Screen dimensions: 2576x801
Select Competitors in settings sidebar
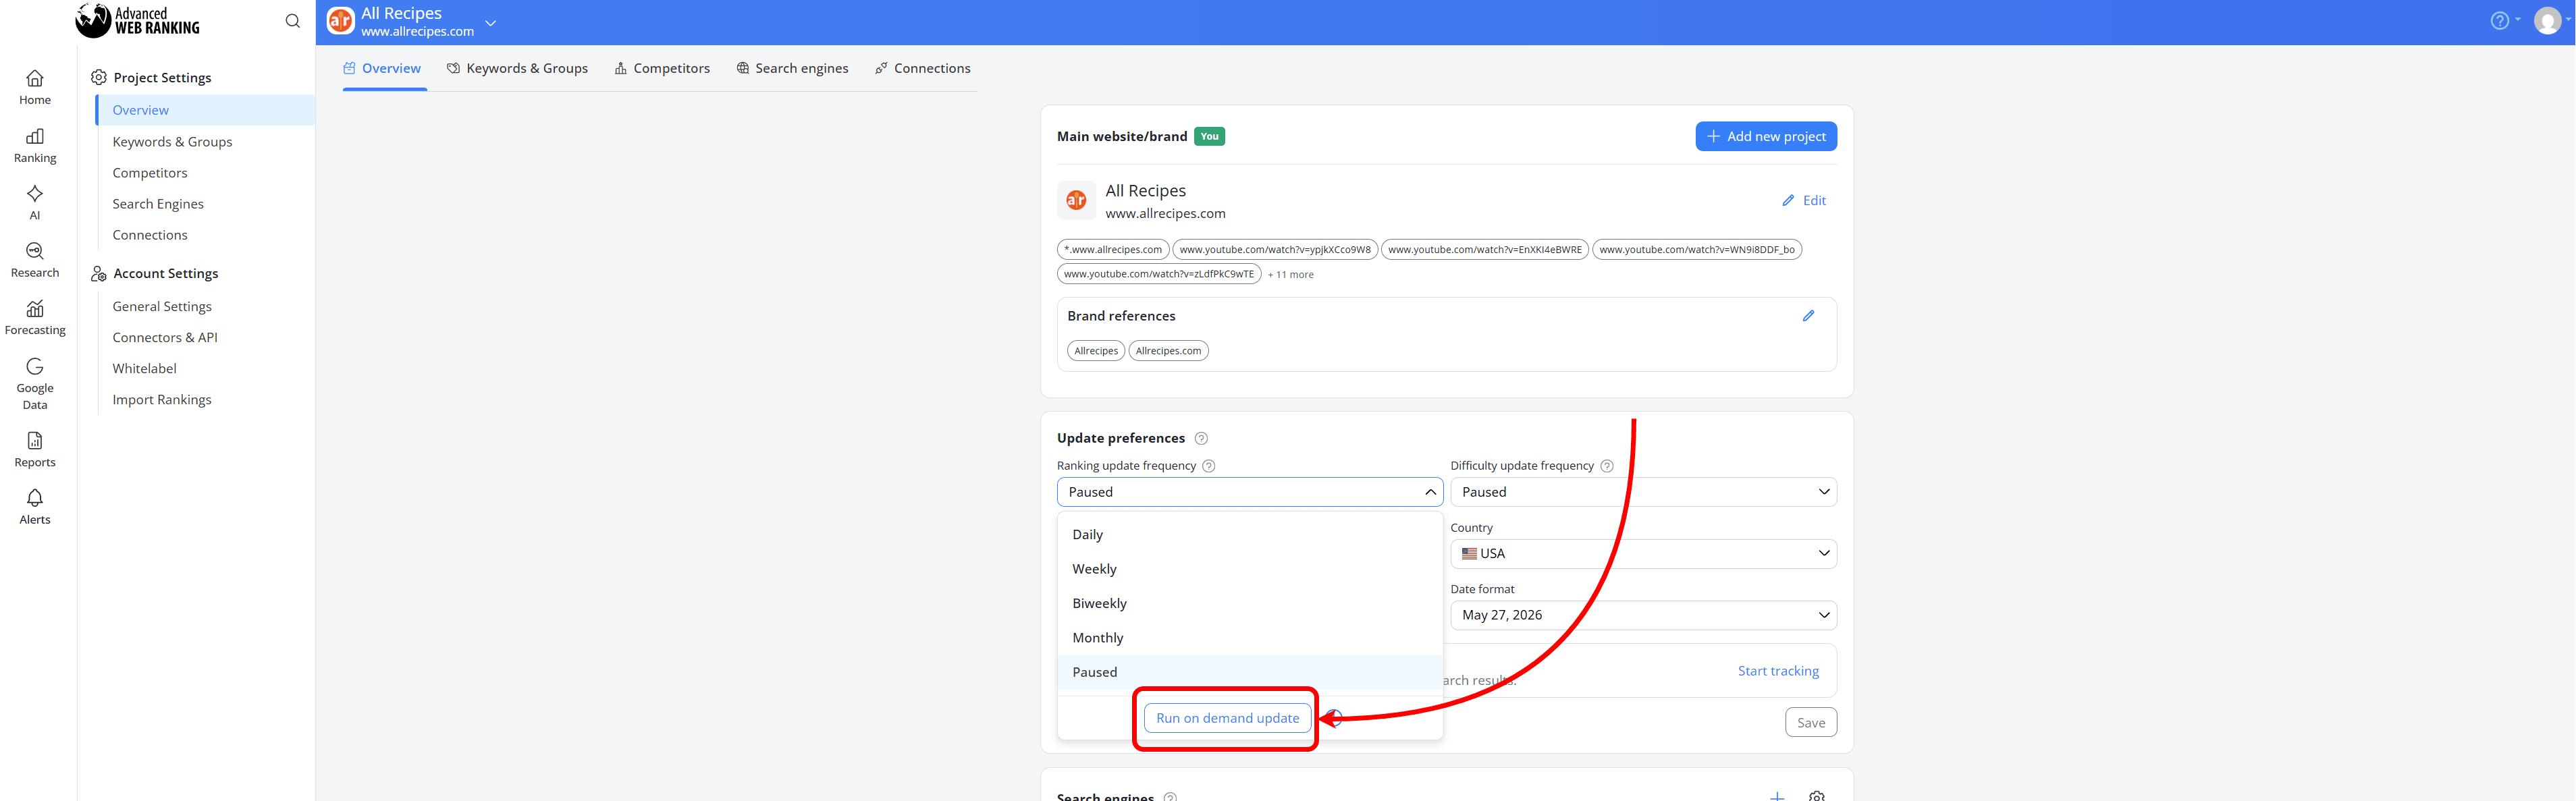150,173
